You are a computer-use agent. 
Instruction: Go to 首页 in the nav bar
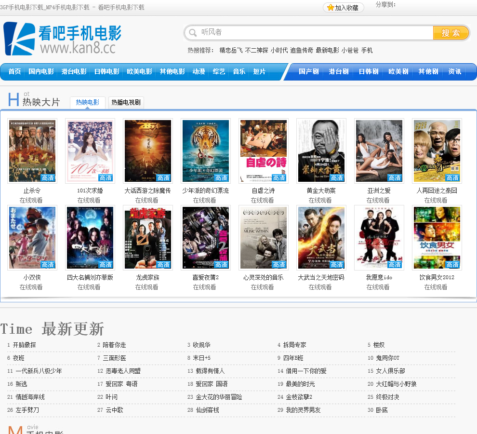click(14, 71)
